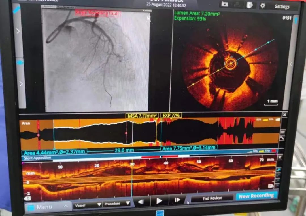Viewport: 306px width, 216px height.
Task: Close the Stent Apposition longitudinal view
Action: click(x=280, y=157)
